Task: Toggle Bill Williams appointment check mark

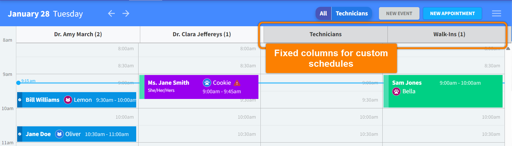Action: pos(20,100)
